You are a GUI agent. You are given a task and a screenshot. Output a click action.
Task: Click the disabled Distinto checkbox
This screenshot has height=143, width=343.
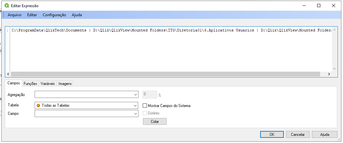145,113
